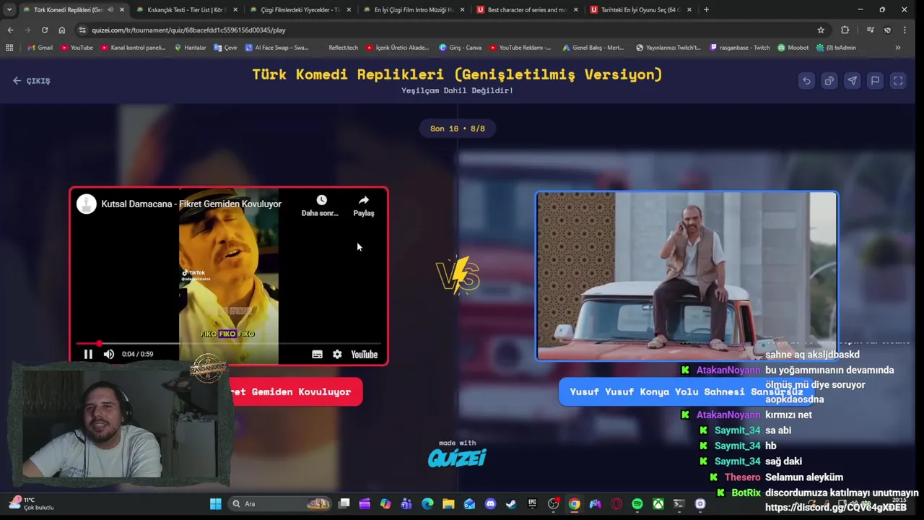Screen dimensions: 924x520
Task: Open Spotify from the taskbar
Action: coord(637,503)
